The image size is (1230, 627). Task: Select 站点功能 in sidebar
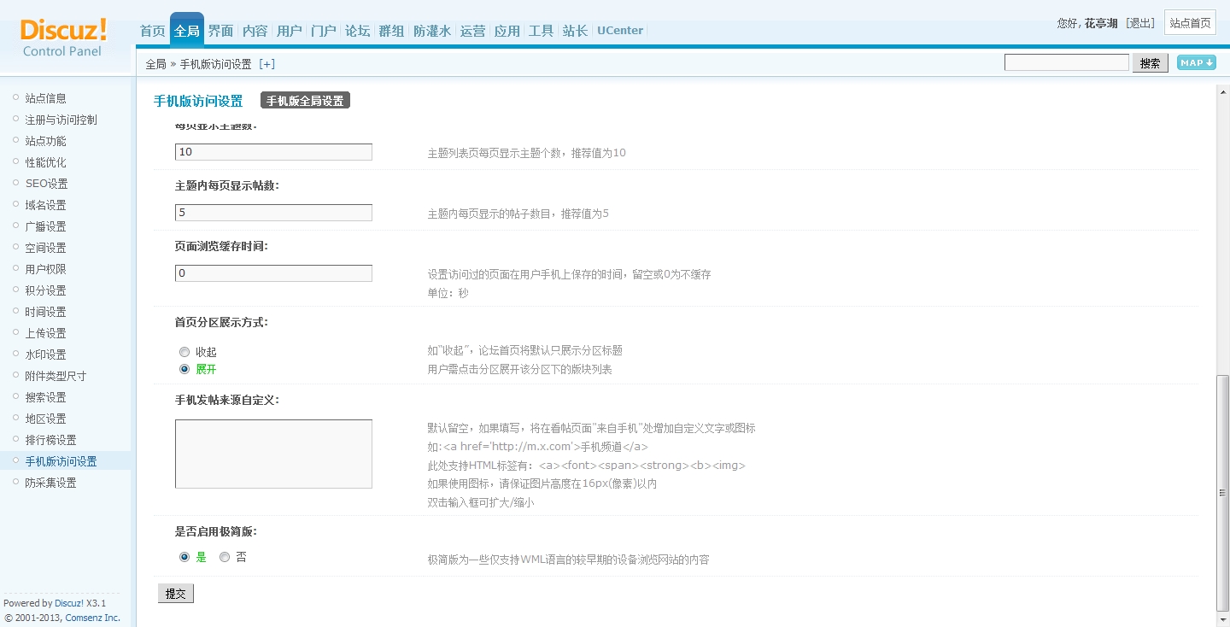click(46, 141)
